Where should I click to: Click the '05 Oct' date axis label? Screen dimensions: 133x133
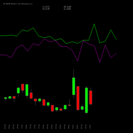click(x=77, y=127)
